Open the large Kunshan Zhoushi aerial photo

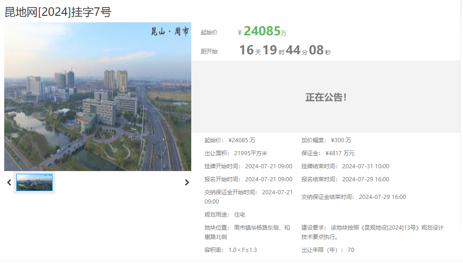pos(98,97)
